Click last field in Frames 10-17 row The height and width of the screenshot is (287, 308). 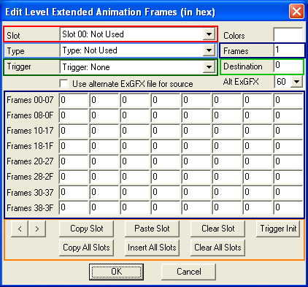288,131
